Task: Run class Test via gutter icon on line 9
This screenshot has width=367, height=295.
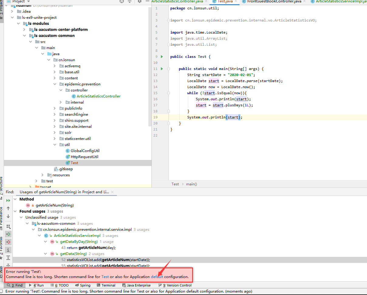Action: coord(162,57)
